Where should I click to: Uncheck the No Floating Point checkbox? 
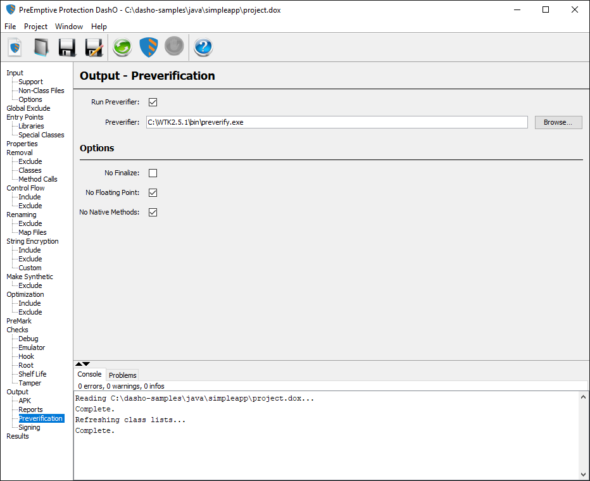pyautogui.click(x=153, y=192)
